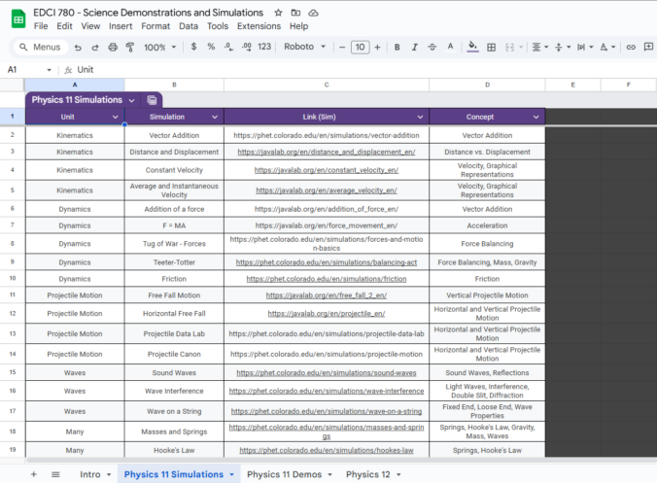Open the phet balancing-act link
Screen dimensions: 657x483
point(327,262)
